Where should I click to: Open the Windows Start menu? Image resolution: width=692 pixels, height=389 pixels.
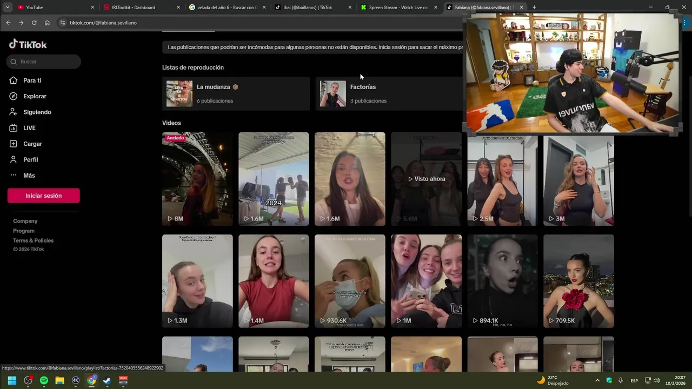coord(12,380)
